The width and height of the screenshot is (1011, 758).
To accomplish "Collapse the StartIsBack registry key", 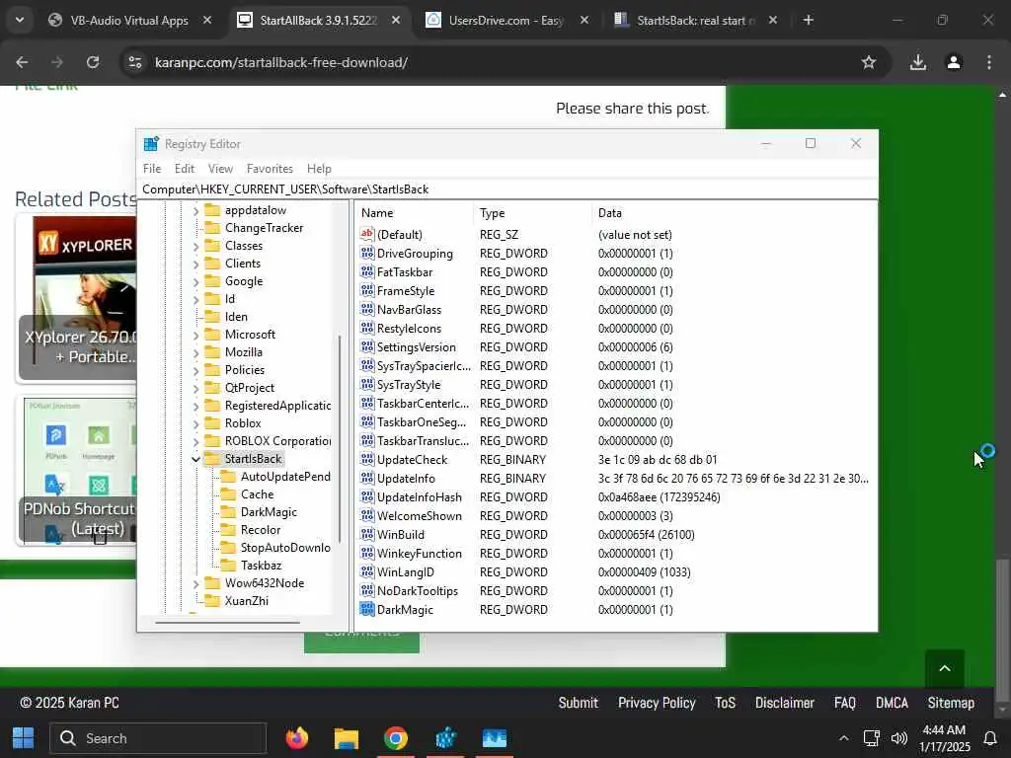I will point(195,459).
